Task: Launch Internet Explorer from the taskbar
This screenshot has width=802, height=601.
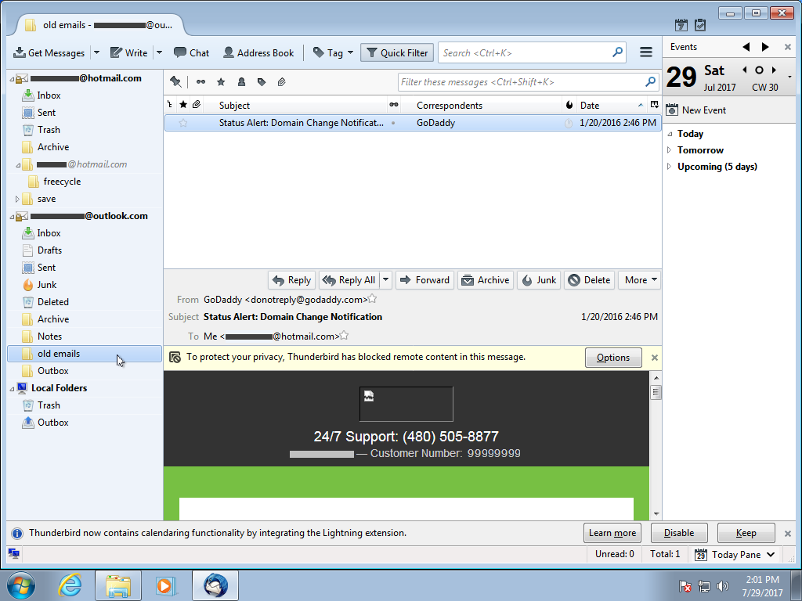Action: pos(70,585)
